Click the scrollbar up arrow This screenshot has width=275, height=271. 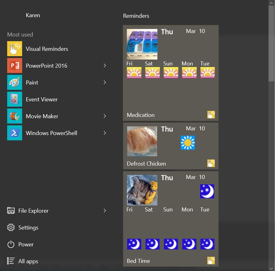point(271,3)
